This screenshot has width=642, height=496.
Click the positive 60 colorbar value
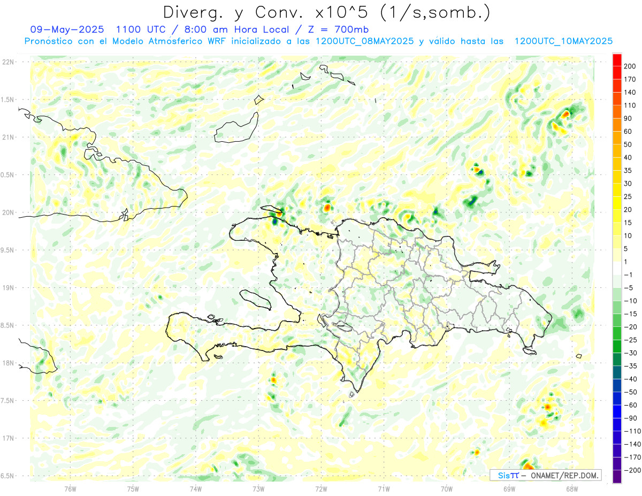coord(628,132)
